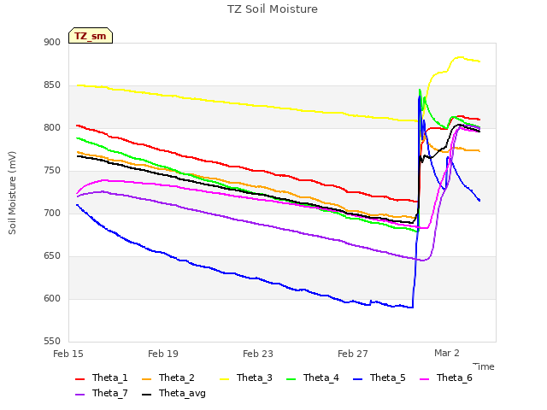Click the 650 y-axis tick label

pyautogui.click(x=52, y=256)
